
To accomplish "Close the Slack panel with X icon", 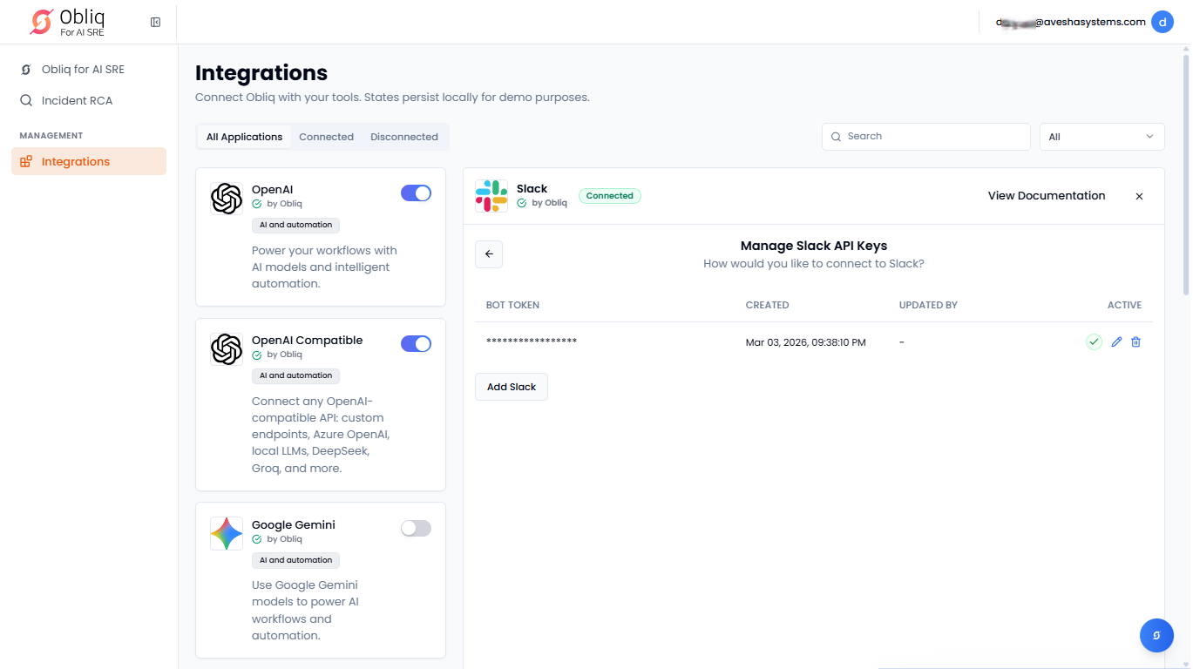I will click(1138, 196).
